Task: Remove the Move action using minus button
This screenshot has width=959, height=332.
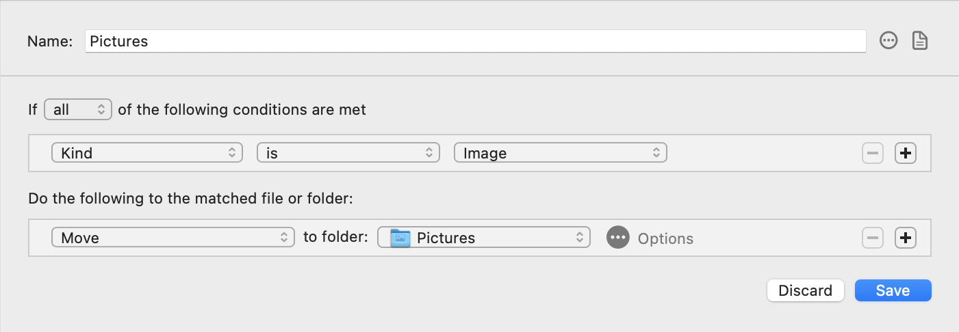Action: click(x=873, y=238)
